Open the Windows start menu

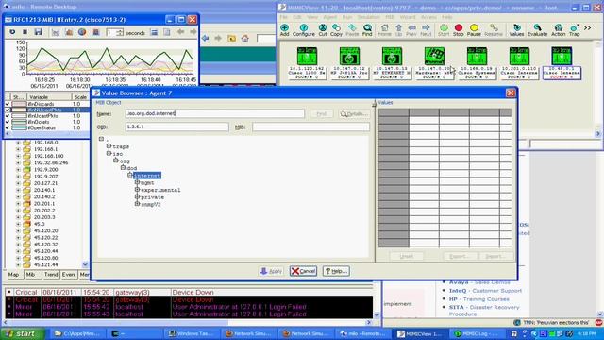[x=23, y=333]
